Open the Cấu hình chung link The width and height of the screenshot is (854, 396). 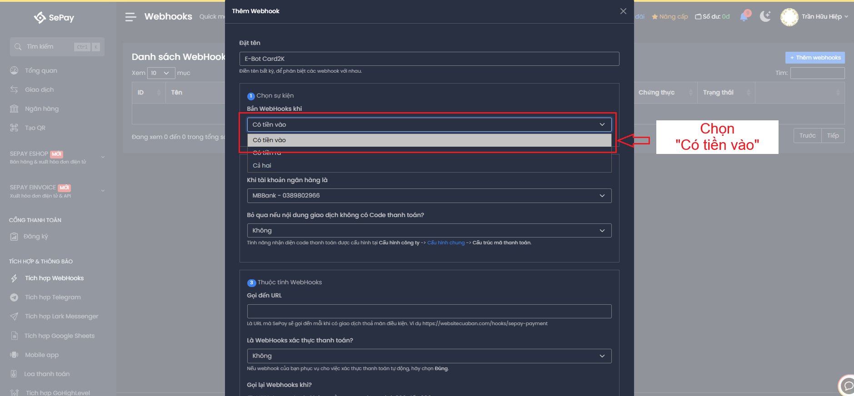pos(445,243)
